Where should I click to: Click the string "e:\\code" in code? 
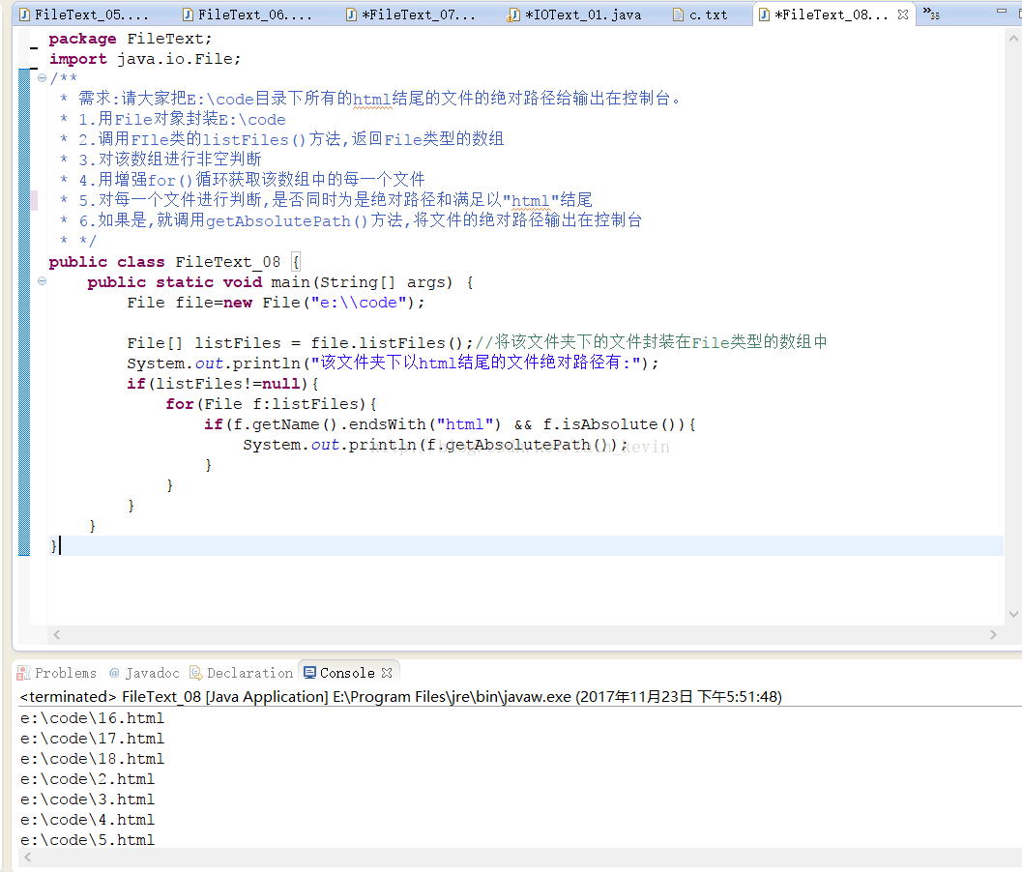(359, 303)
